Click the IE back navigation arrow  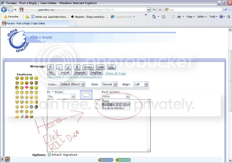[4, 10]
